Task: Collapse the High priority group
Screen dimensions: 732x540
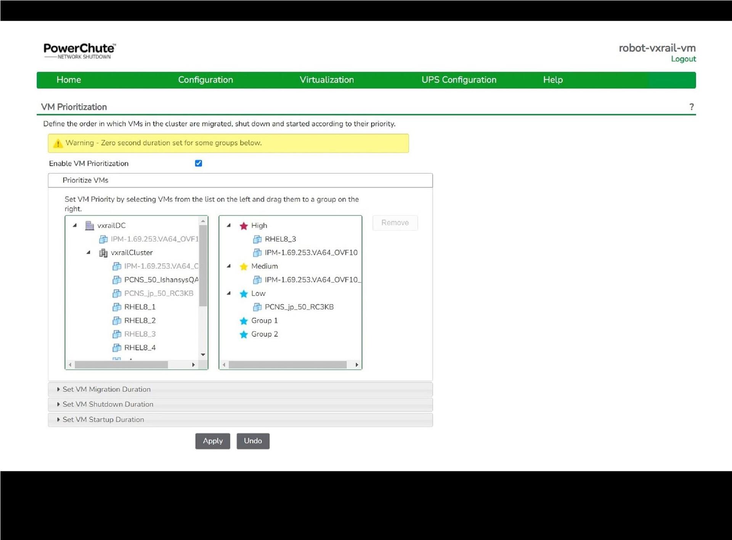Action: 229,226
